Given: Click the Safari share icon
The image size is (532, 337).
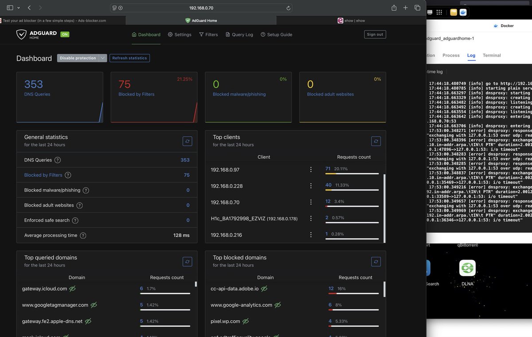Looking at the screenshot, I should (x=394, y=8).
